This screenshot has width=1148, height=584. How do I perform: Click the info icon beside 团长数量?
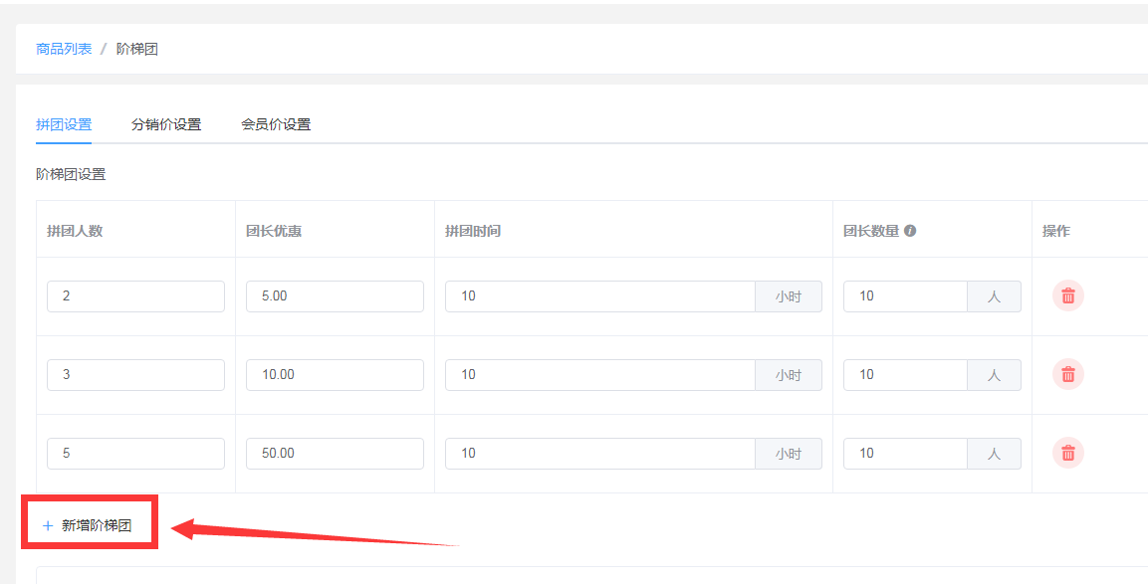pos(910,231)
